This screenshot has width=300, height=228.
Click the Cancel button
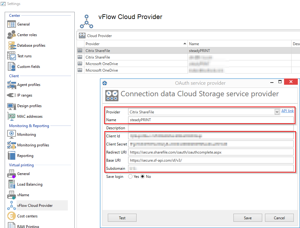(x=279, y=218)
